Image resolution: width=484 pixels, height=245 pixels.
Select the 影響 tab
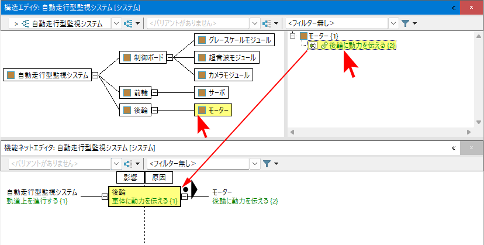(130, 177)
